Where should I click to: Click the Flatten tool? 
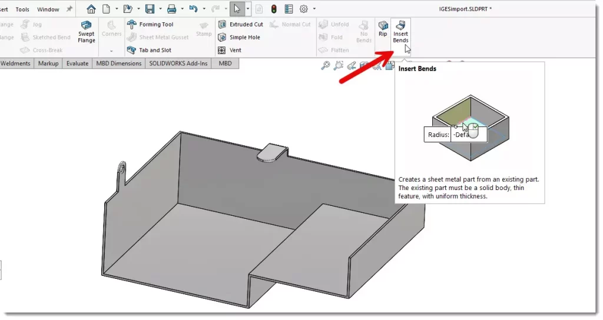(x=334, y=50)
